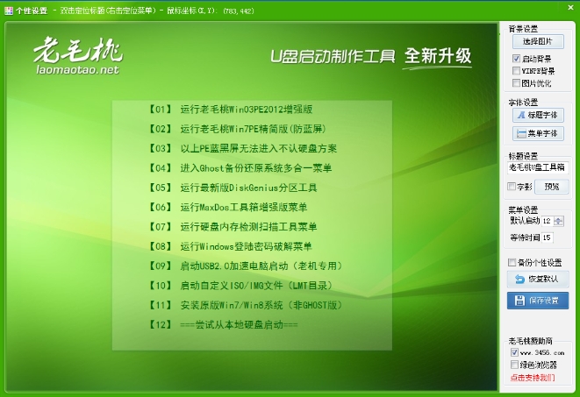The image size is (580, 397).
Task: Open the 菜单字体 menu font button
Action: coord(538,133)
